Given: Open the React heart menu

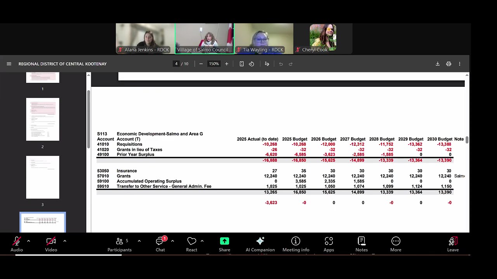Looking at the screenshot, I should 191,245.
